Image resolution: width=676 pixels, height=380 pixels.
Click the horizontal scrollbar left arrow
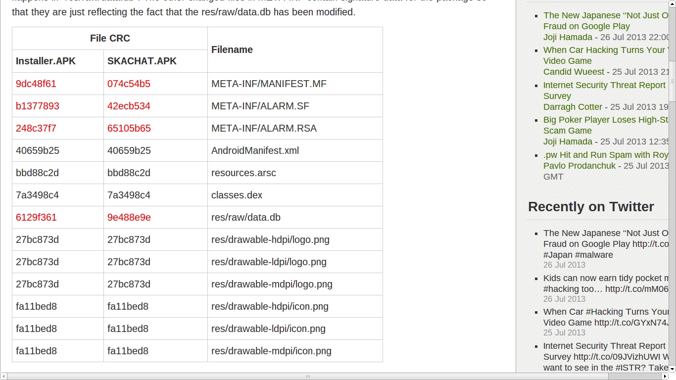coord(4,377)
